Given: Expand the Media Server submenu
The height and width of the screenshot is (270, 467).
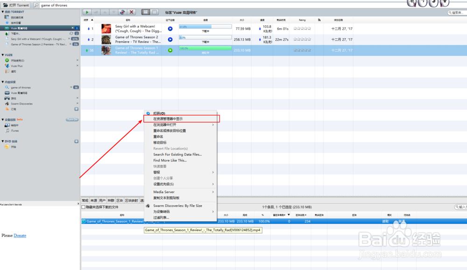Looking at the screenshot, I should pos(180,192).
